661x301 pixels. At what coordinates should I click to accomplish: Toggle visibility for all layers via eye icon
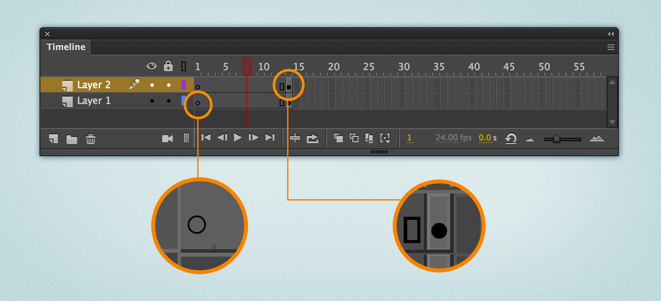[x=152, y=66]
